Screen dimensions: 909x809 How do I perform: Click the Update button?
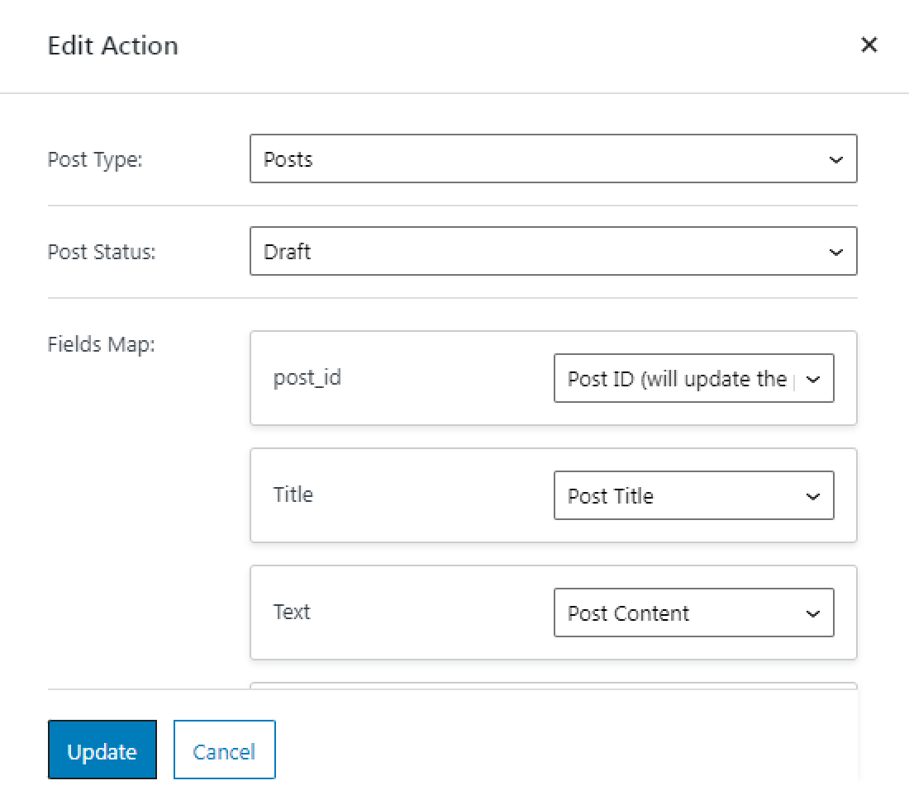[102, 750]
